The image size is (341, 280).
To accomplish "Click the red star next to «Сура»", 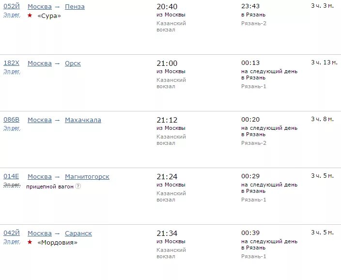I will click(x=30, y=15).
